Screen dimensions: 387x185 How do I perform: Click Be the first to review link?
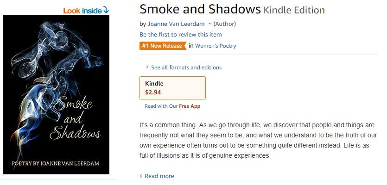click(180, 34)
